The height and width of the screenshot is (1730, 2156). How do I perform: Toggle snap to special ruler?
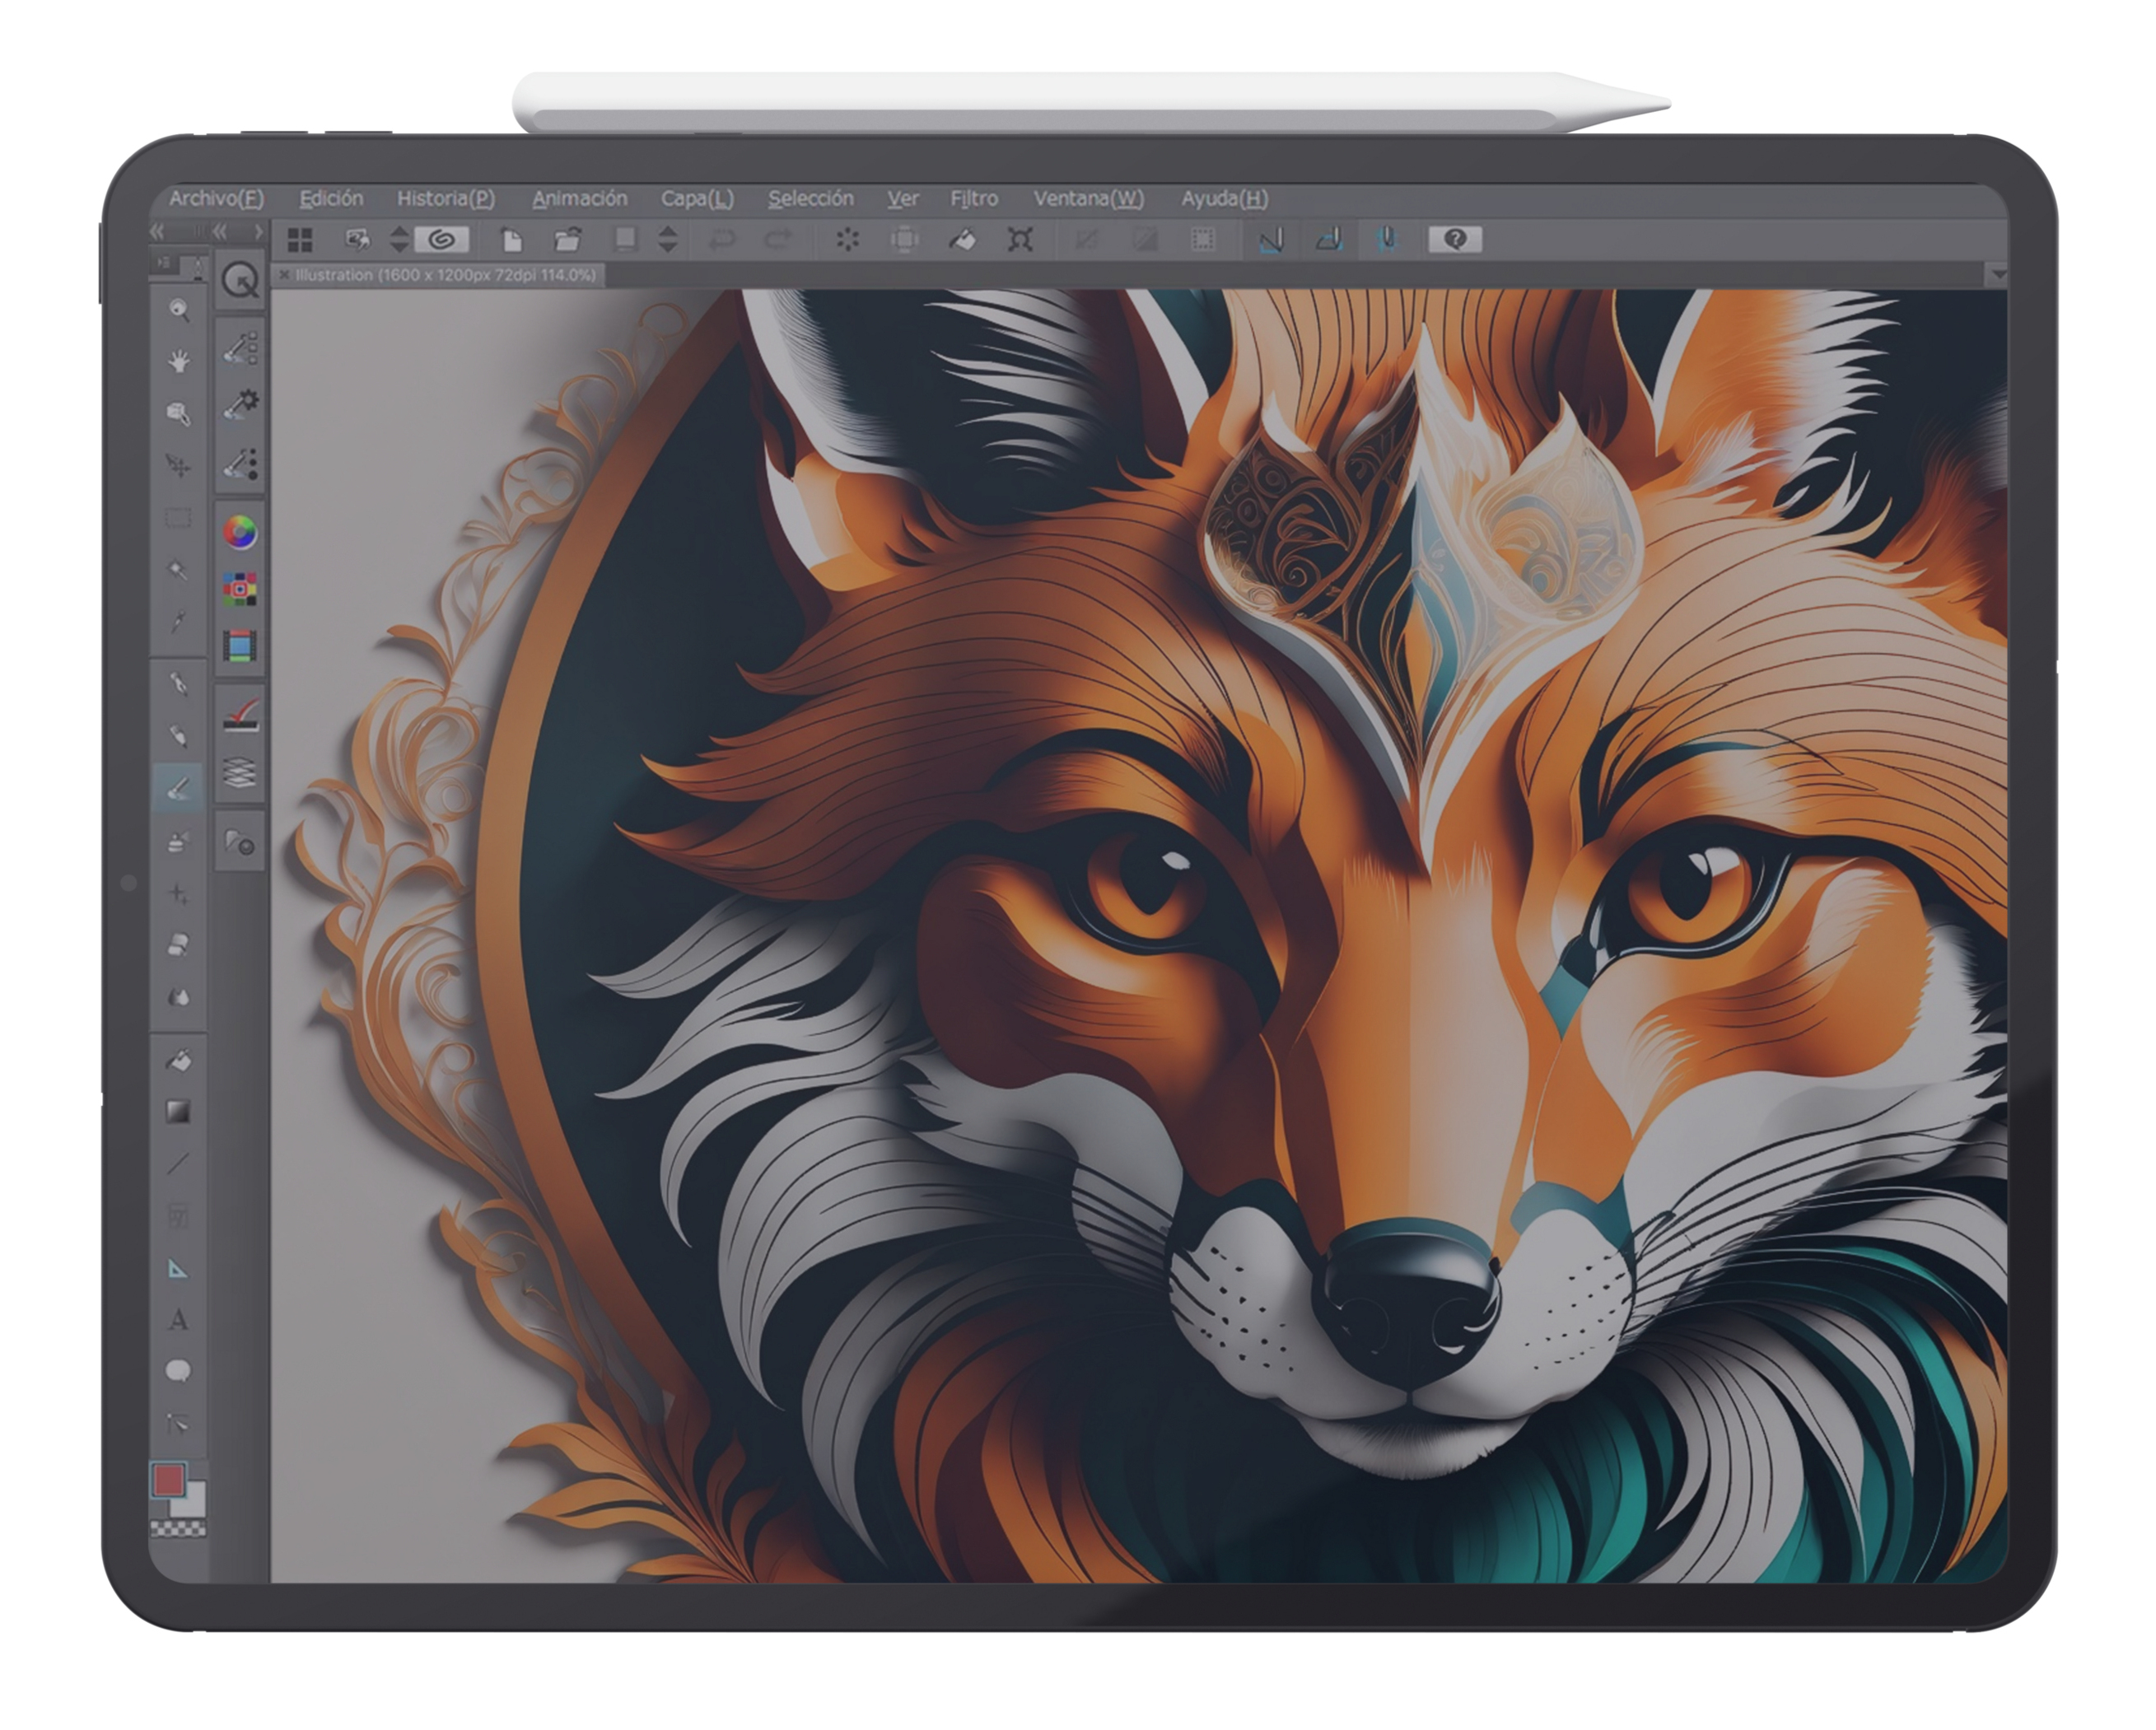pos(1329,240)
